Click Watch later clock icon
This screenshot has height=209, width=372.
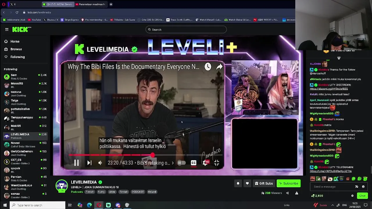(208, 67)
